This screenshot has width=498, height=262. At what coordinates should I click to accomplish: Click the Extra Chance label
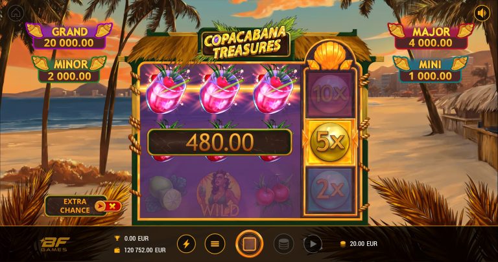[x=75, y=206]
